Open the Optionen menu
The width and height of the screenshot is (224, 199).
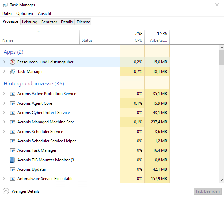point(25,13)
